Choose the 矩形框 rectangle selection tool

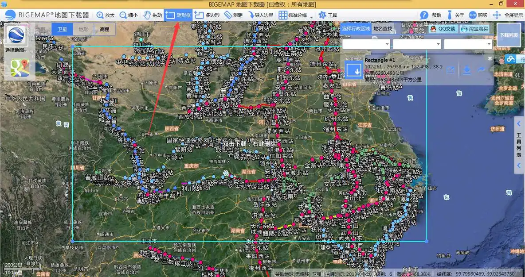pos(178,15)
